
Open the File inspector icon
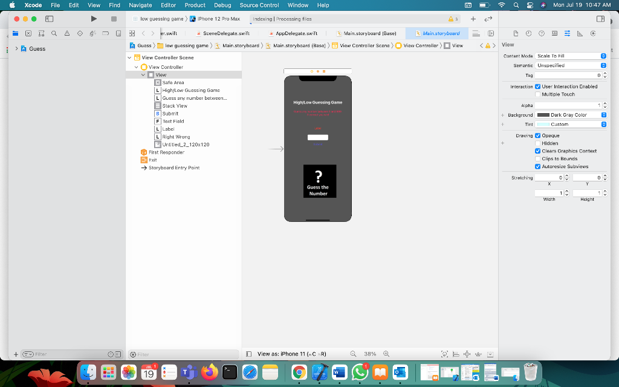(x=516, y=33)
